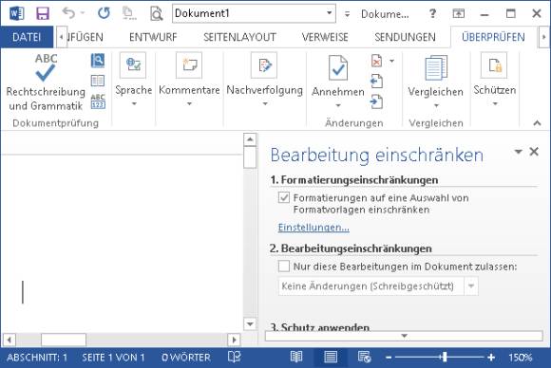Click ABSCHNITT: 1 in the status bar
The image size is (551, 368).
click(37, 358)
